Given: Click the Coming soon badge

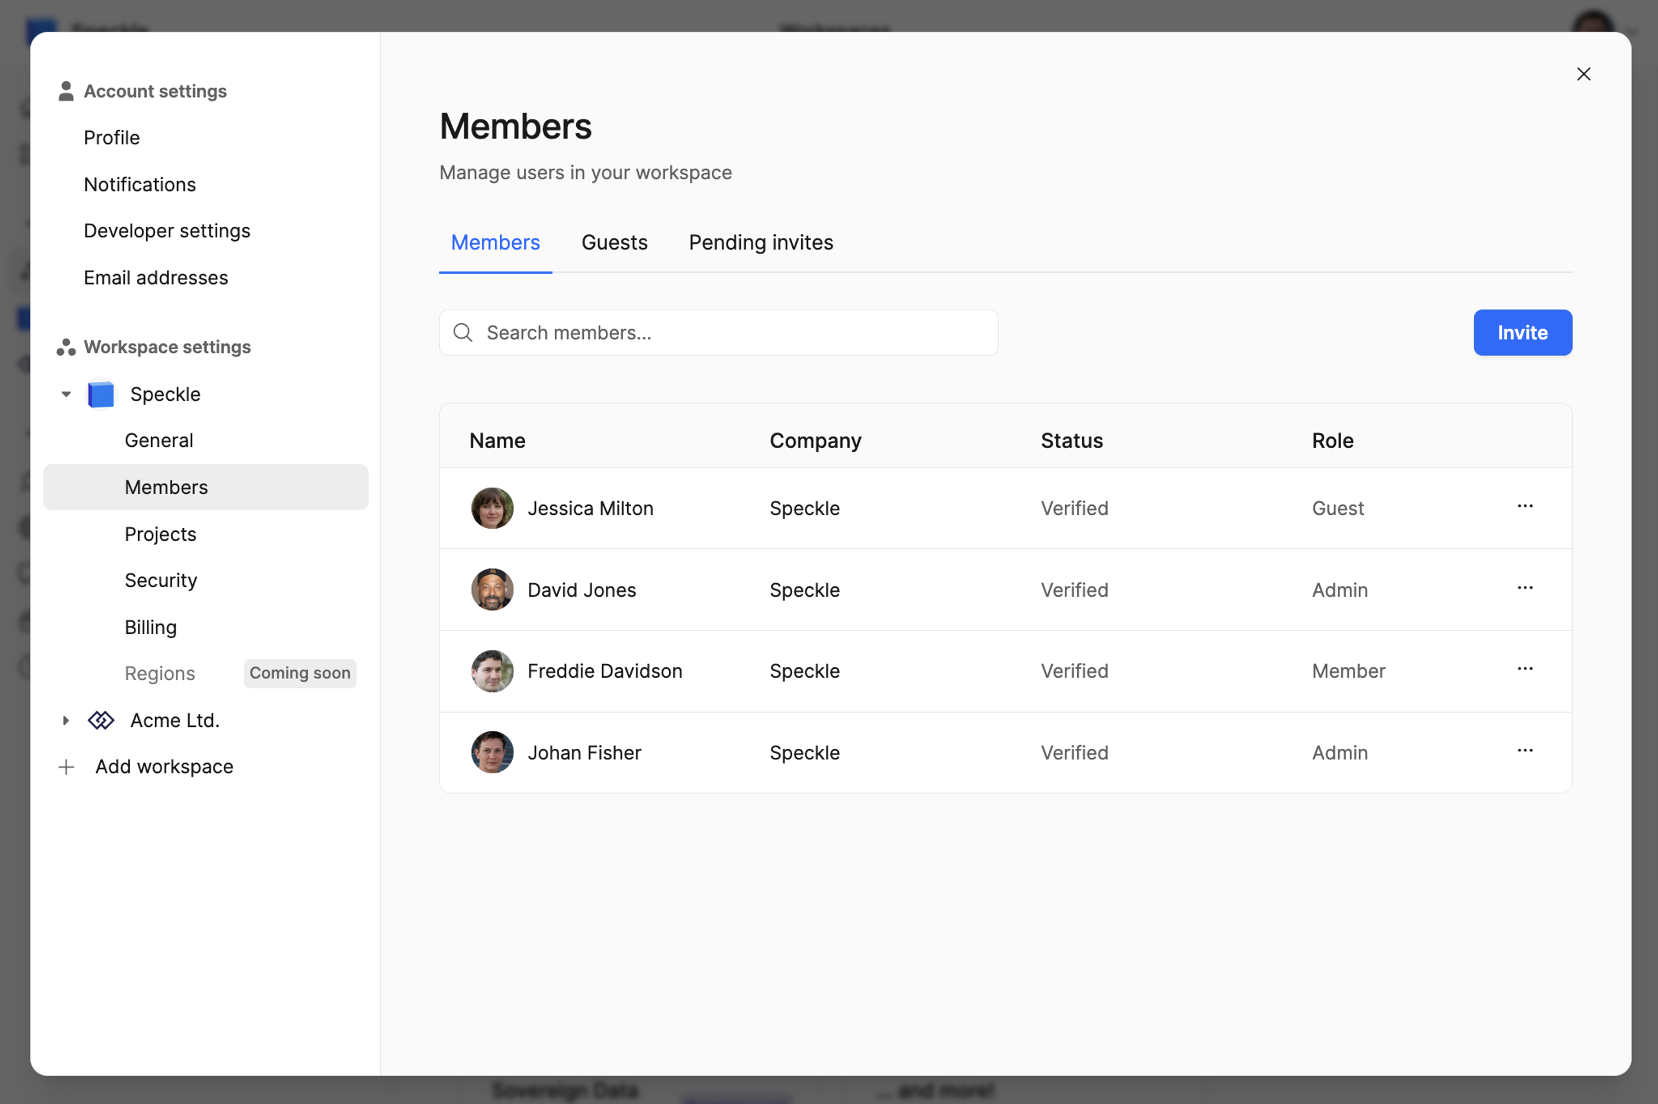Looking at the screenshot, I should (300, 673).
